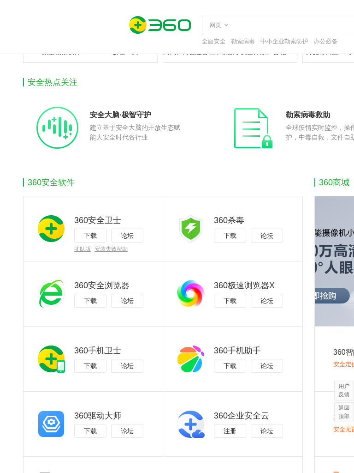Download 360杀毒

coord(230,236)
